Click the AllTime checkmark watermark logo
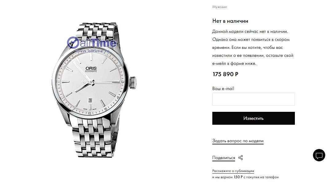Viewport: 328px width, 192px height. pyautogui.click(x=72, y=42)
